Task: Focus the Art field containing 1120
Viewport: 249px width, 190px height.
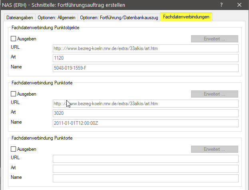Action: (145, 58)
